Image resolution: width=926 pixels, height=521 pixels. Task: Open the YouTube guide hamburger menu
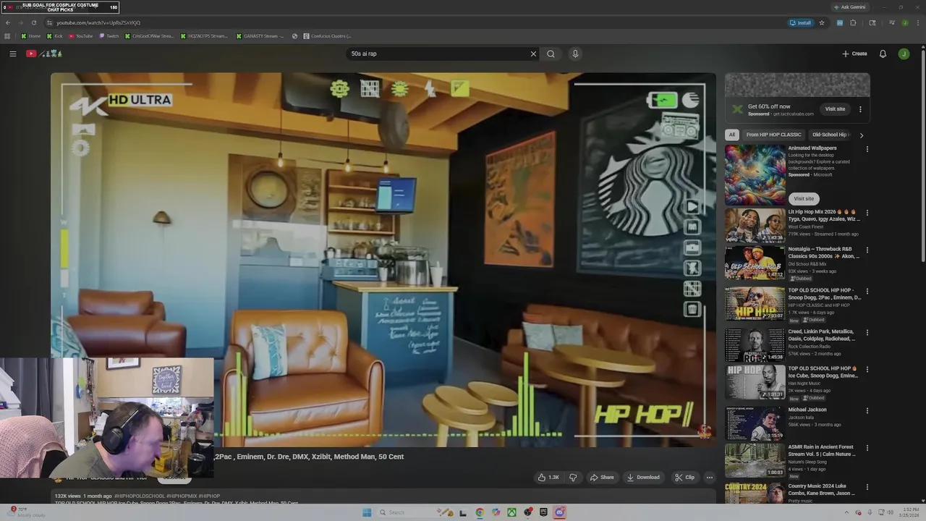pos(12,54)
